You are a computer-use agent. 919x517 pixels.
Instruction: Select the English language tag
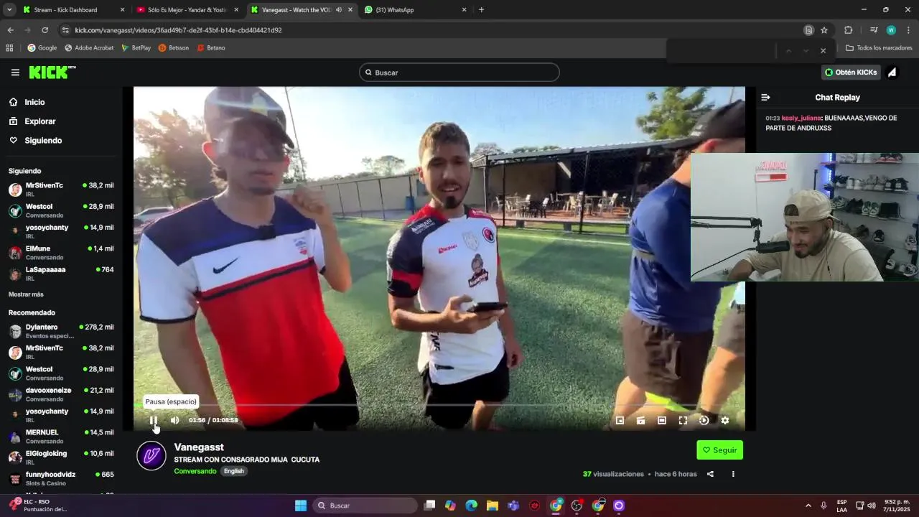(234, 471)
